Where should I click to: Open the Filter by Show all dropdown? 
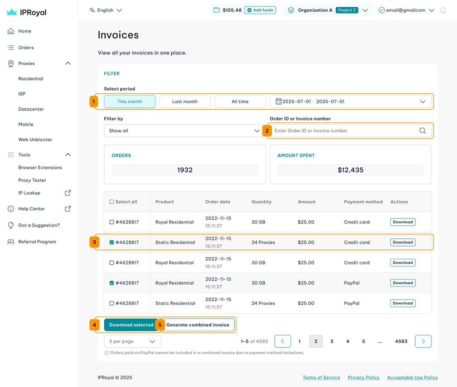coord(183,131)
